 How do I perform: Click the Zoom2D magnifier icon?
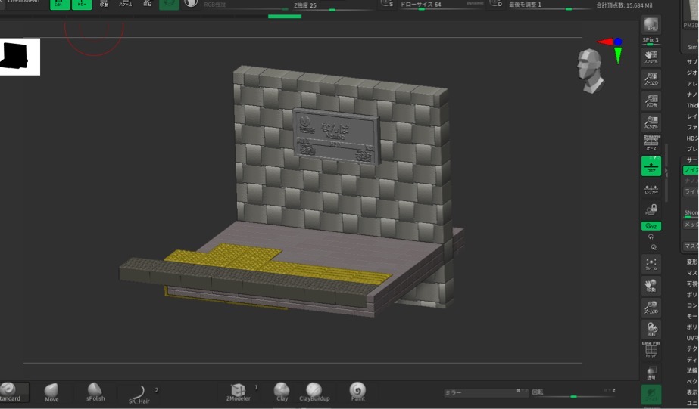click(651, 79)
